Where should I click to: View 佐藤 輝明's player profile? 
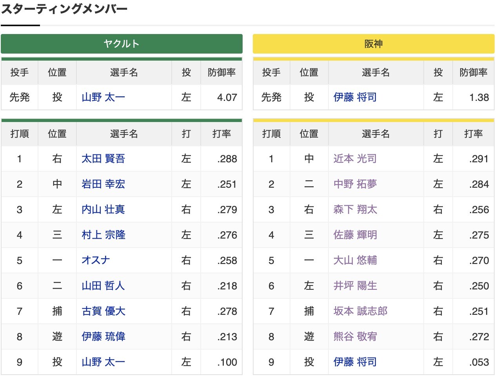(x=354, y=235)
